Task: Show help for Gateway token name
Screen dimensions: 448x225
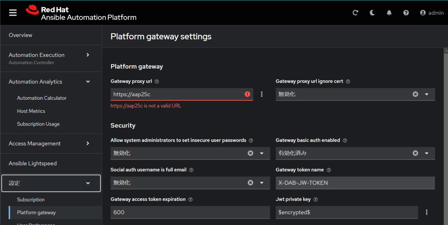Action: (x=329, y=170)
